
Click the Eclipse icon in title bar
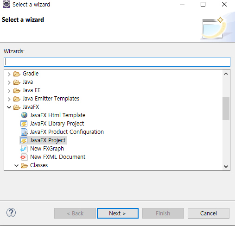(x=6, y=4)
